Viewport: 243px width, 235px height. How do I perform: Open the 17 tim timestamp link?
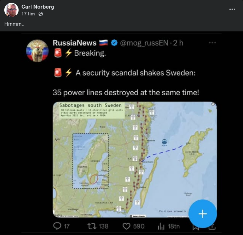tap(28, 14)
